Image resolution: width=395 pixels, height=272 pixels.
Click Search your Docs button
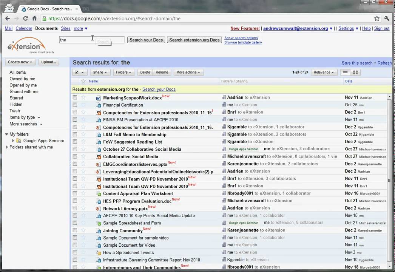click(x=146, y=40)
